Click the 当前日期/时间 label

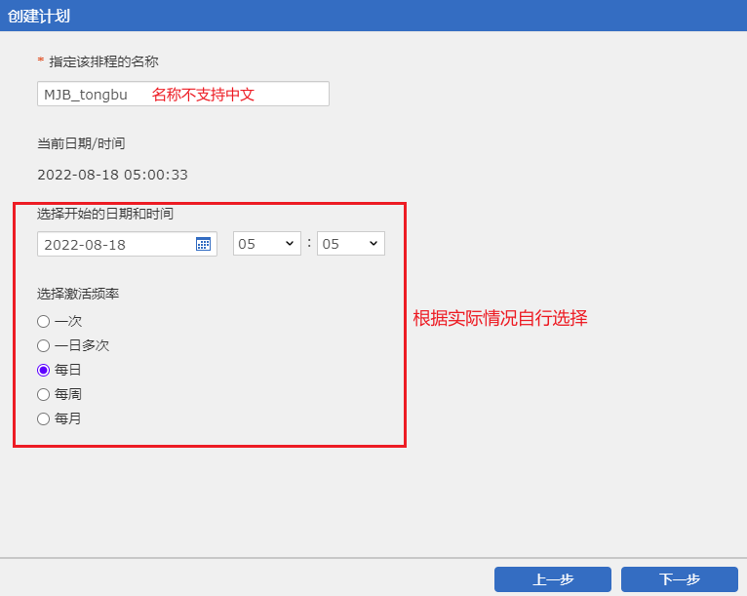point(81,143)
